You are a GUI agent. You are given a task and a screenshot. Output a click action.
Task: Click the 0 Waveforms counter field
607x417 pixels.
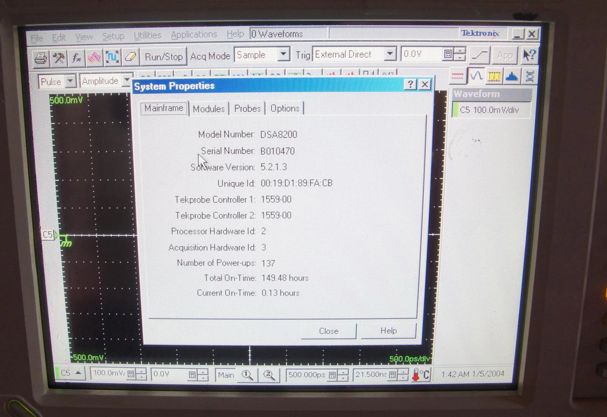coord(289,33)
